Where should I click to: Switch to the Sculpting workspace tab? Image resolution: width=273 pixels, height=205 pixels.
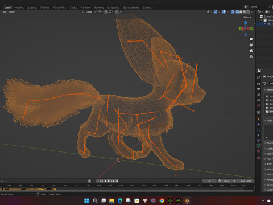click(31, 7)
